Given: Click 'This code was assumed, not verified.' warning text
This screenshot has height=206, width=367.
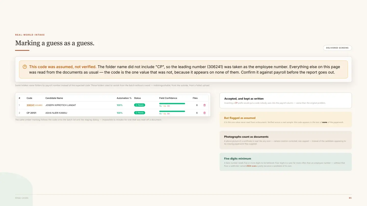Looking at the screenshot, I should tap(63, 67).
